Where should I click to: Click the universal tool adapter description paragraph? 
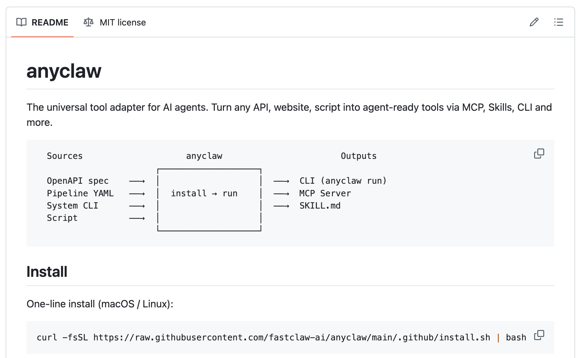[289, 108]
